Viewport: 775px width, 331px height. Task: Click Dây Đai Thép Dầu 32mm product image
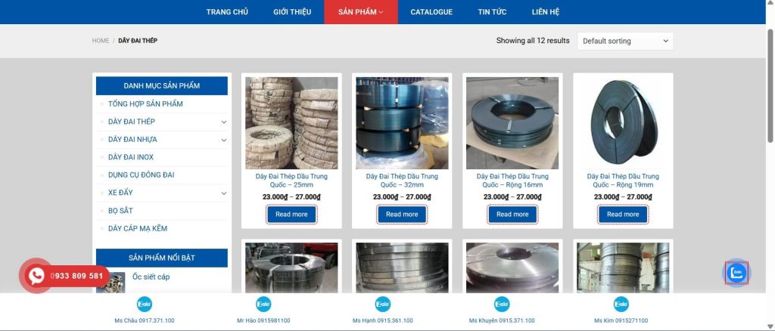coord(402,123)
